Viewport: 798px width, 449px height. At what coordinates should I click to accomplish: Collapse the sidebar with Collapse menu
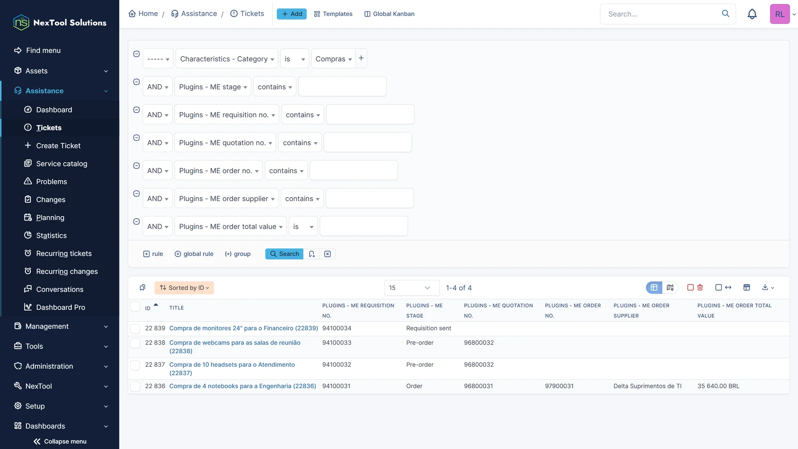[x=60, y=442]
